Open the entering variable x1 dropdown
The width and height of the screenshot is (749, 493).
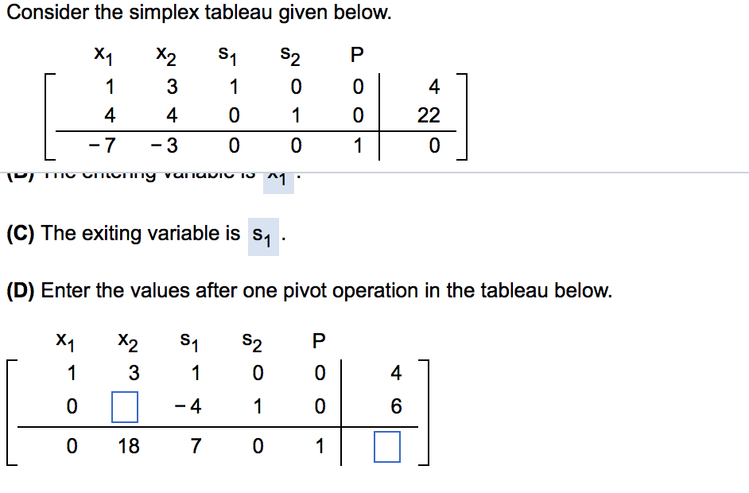278,181
